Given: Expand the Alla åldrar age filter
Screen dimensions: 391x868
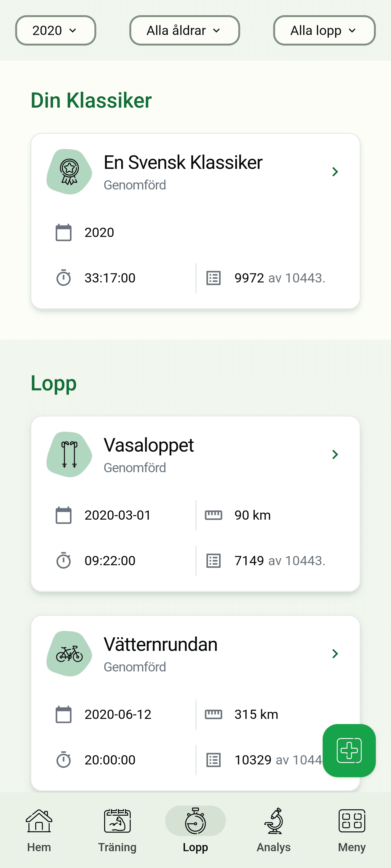Looking at the screenshot, I should click(x=184, y=30).
